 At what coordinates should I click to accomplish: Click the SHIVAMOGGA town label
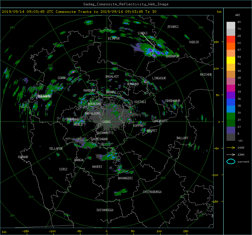(x=105, y=210)
